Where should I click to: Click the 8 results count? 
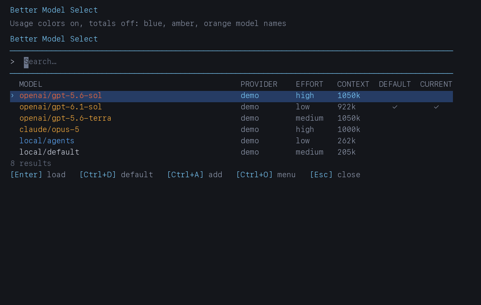click(31, 163)
